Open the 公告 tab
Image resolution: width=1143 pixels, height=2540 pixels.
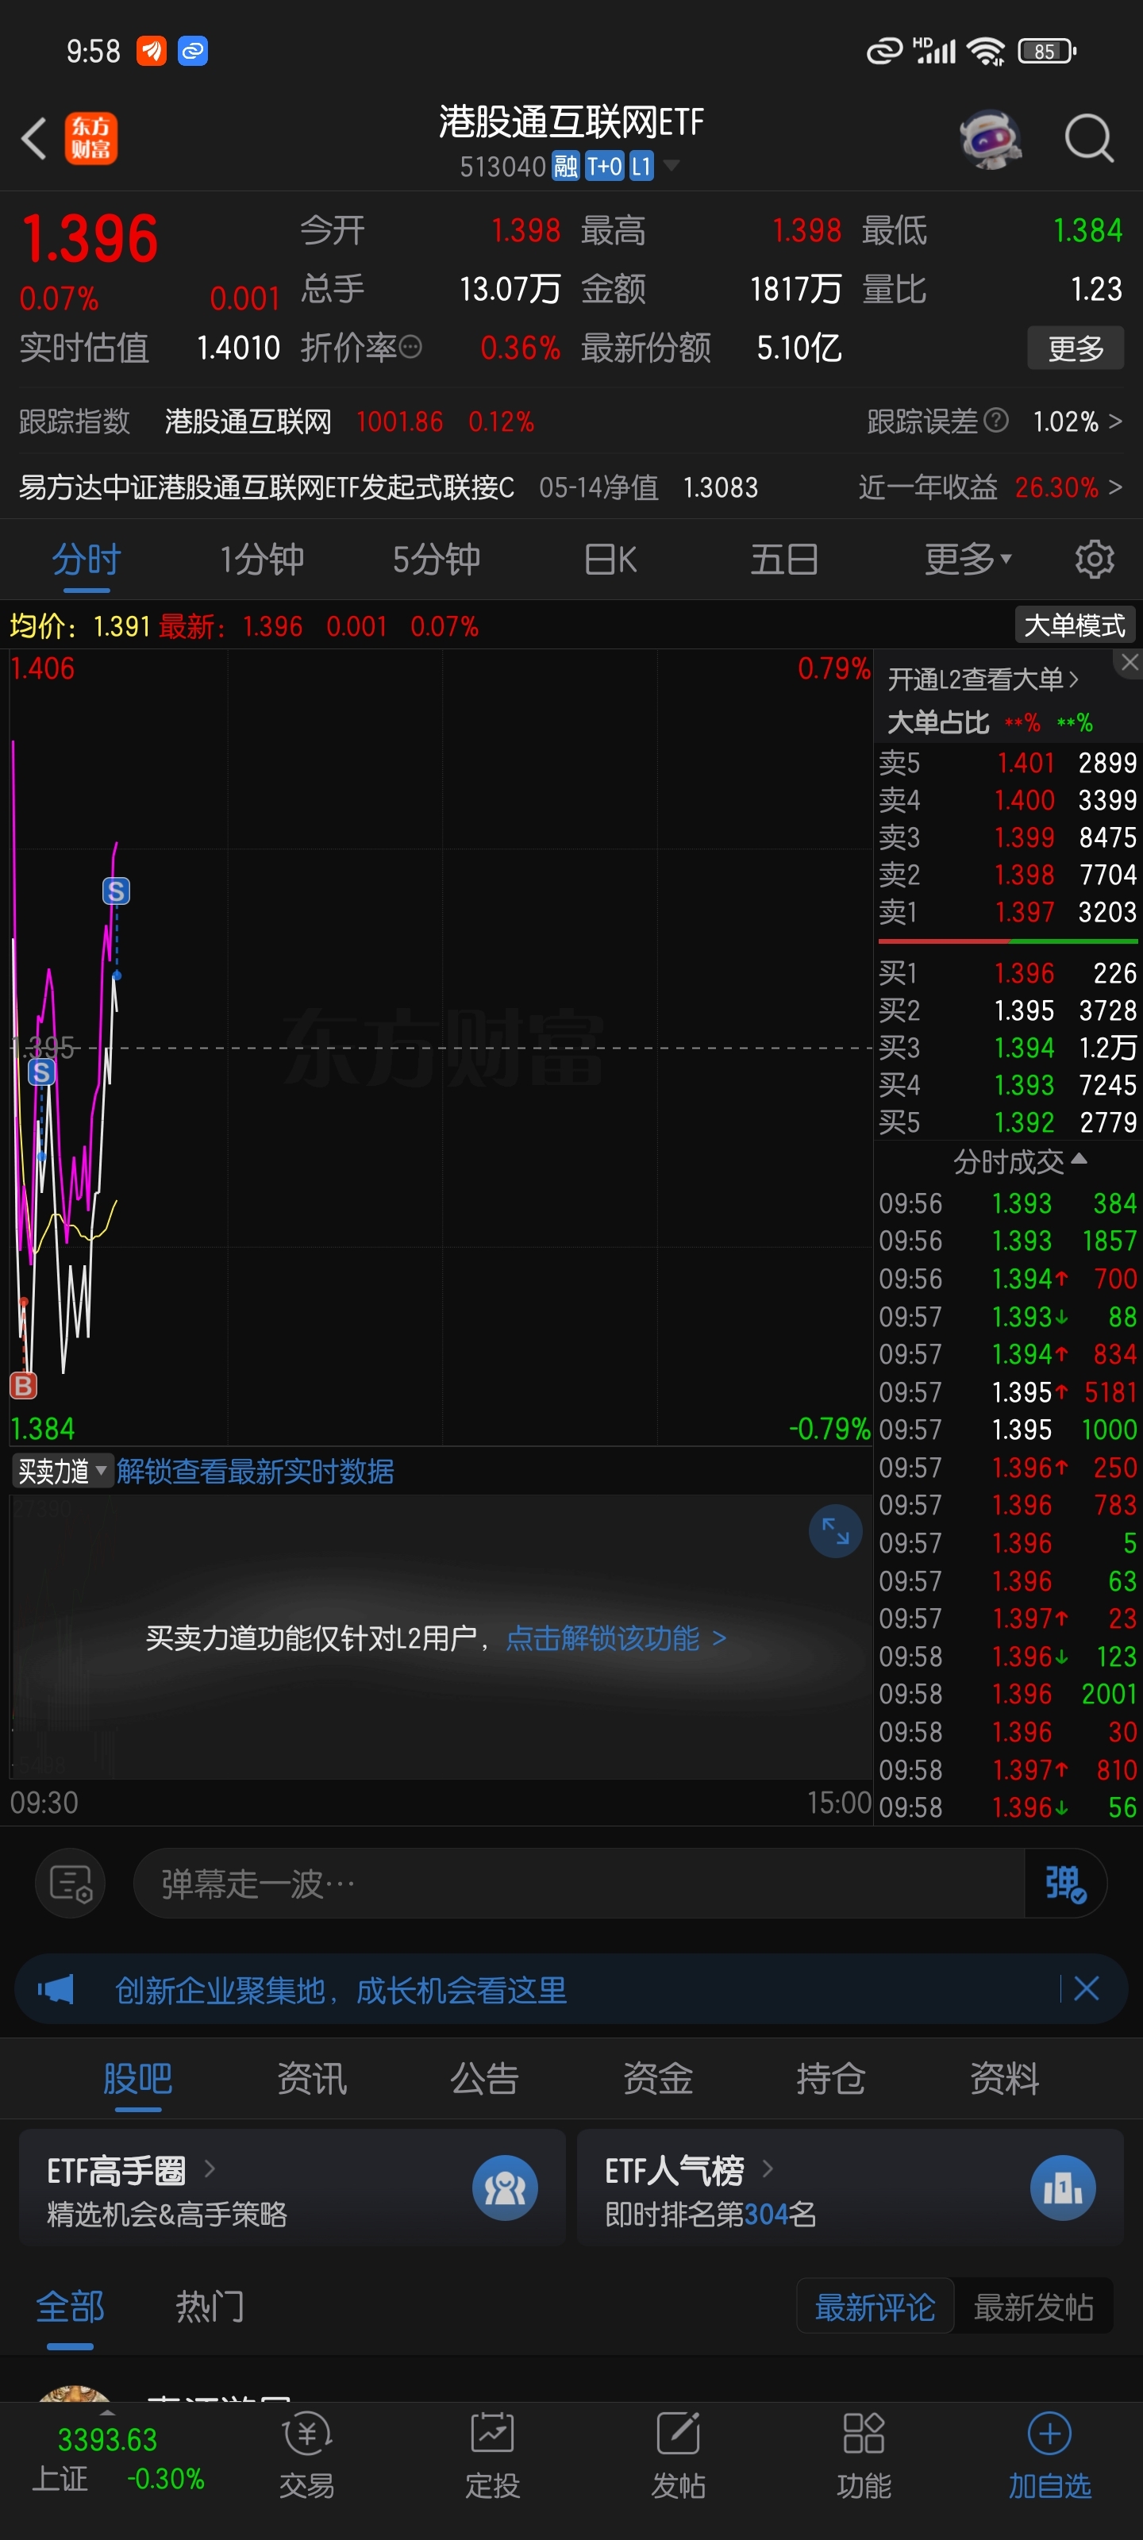pyautogui.click(x=484, y=2079)
